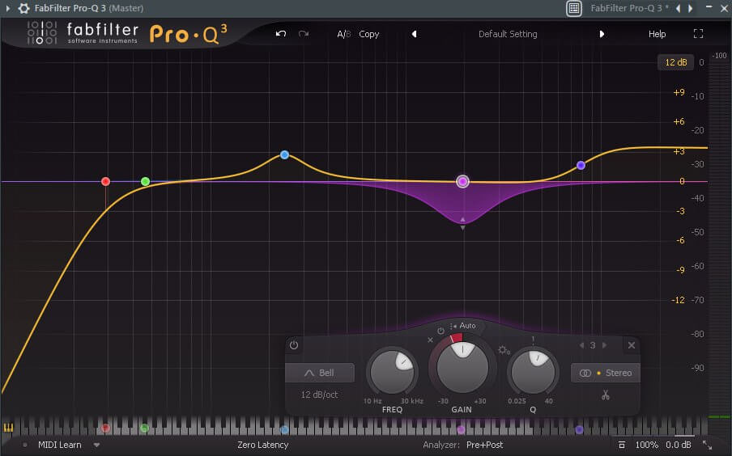Click the Copy button in the top bar
The width and height of the screenshot is (732, 456).
click(368, 34)
